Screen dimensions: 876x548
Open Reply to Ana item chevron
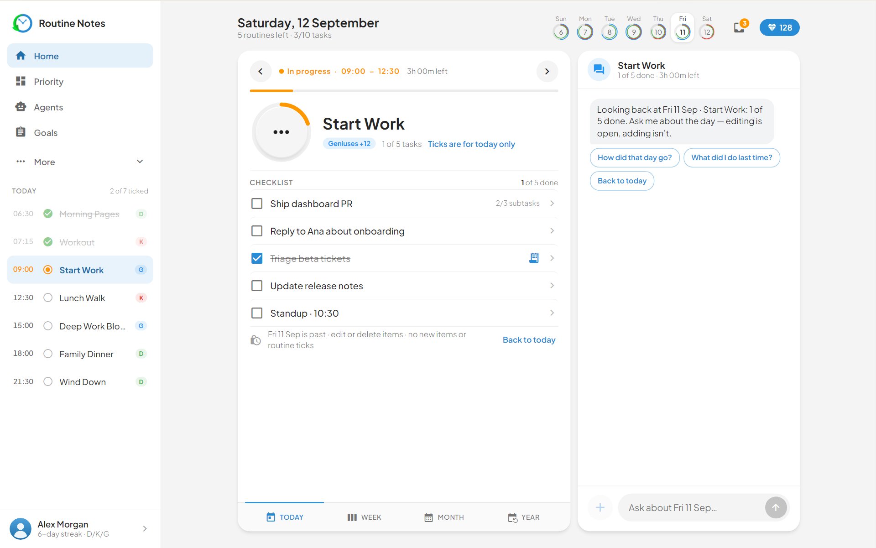(x=552, y=230)
